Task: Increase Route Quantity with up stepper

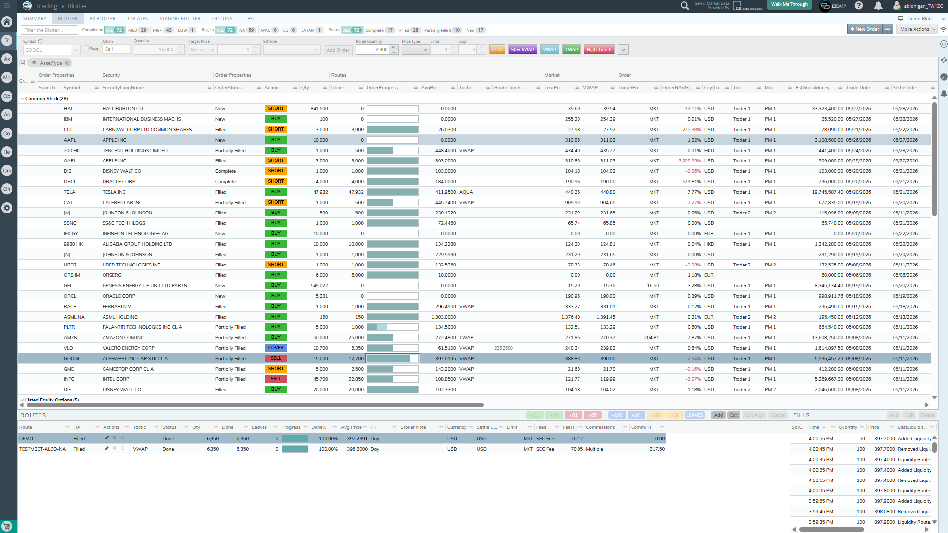Action: 394,48
